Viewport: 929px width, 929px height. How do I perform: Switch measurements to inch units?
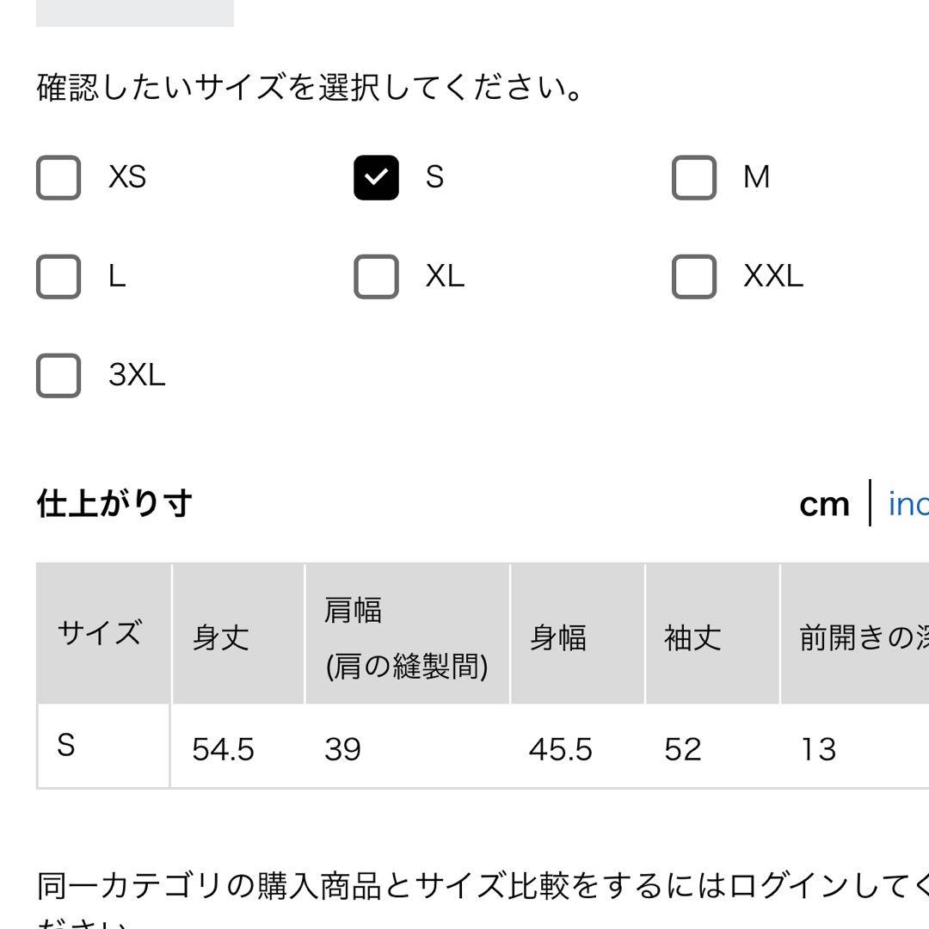(908, 504)
